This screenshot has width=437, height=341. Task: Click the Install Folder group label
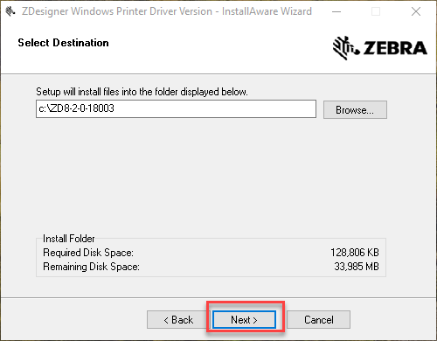[x=69, y=239]
